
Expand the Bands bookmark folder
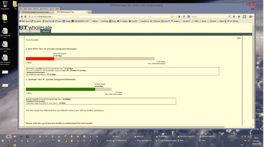coord(203,21)
